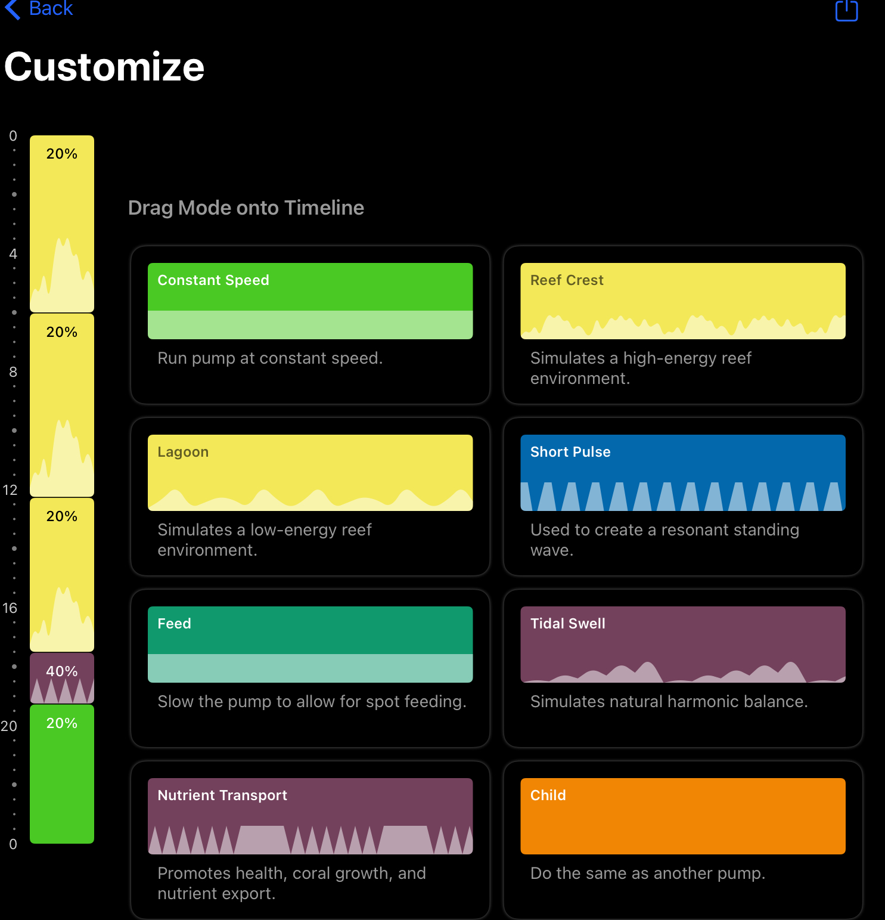The width and height of the screenshot is (885, 920).
Task: Click 'Do the same as another pump' text
Action: [647, 873]
